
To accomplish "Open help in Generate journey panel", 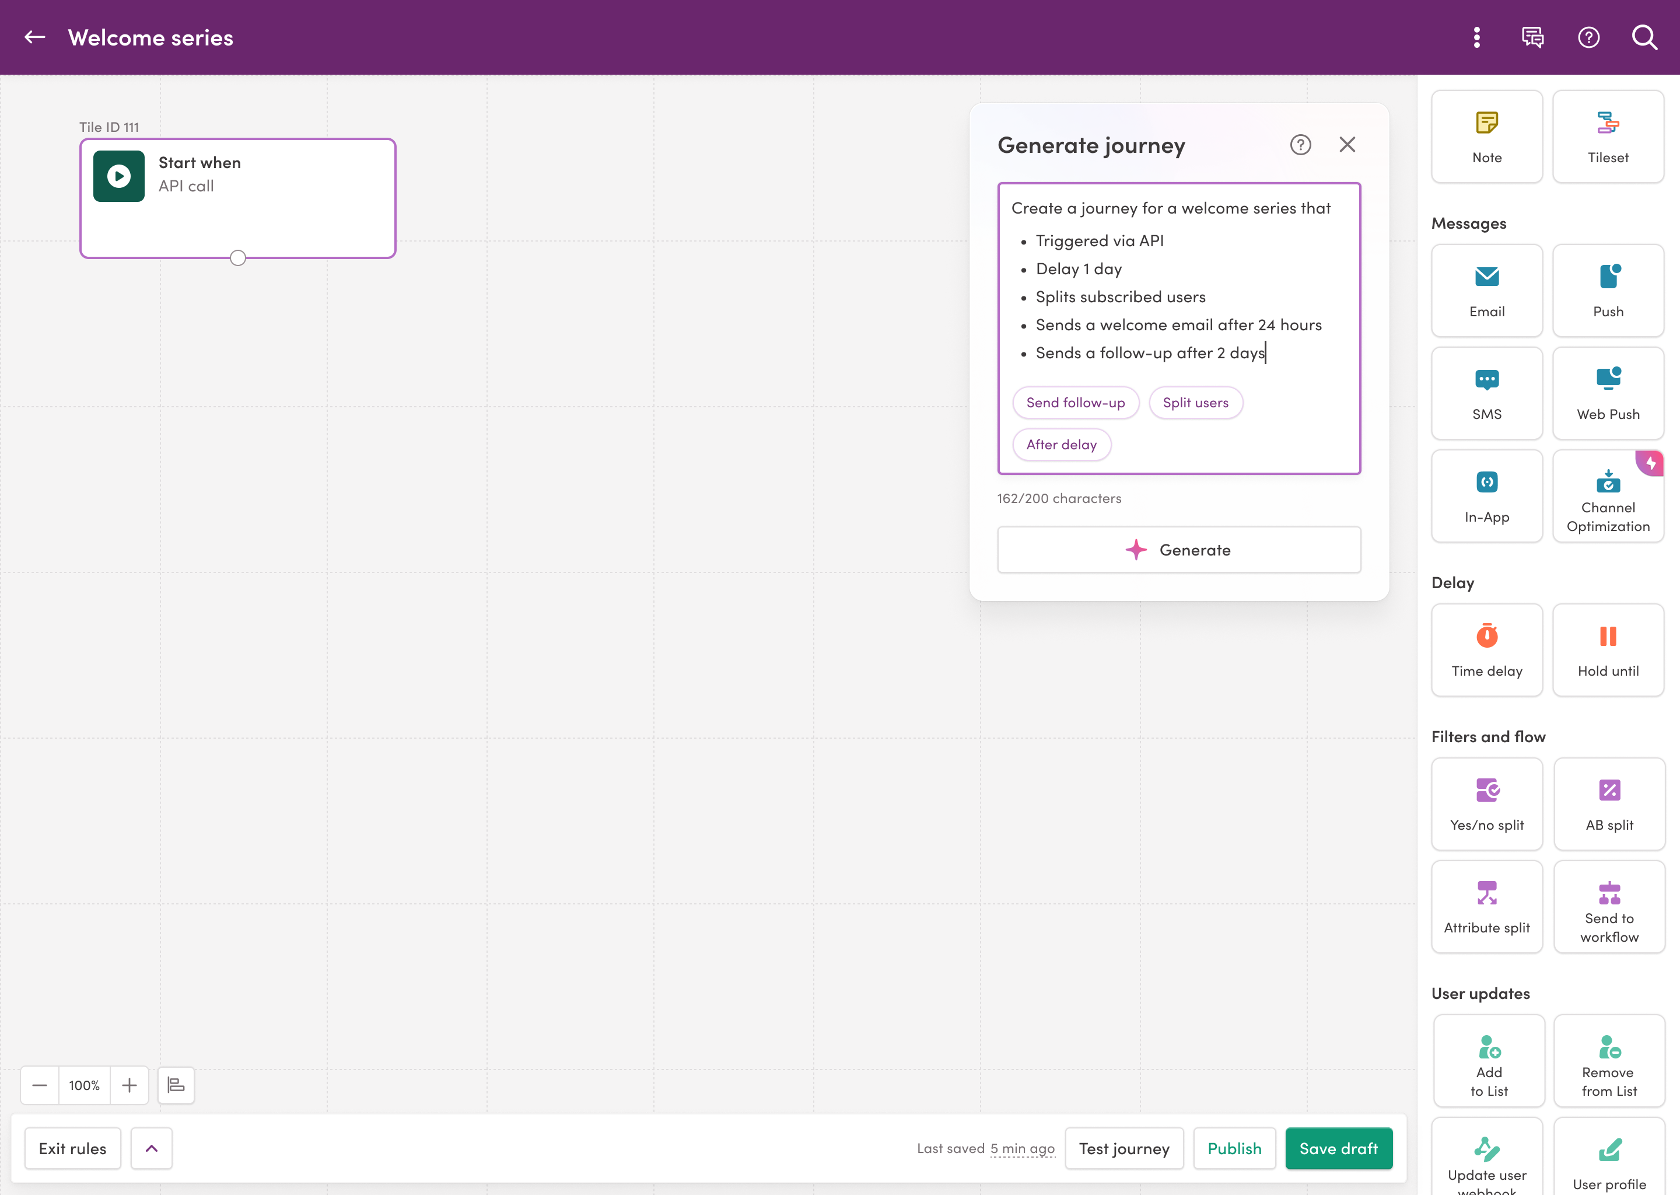I will click(1300, 145).
